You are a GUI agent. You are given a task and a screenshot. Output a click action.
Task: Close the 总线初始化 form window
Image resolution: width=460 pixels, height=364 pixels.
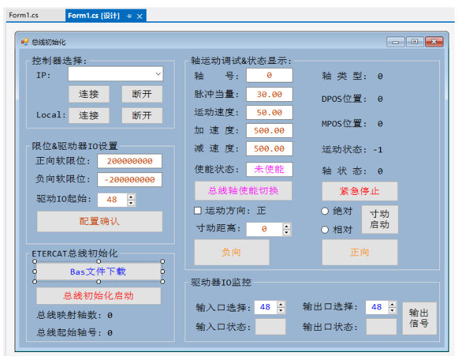(434, 42)
